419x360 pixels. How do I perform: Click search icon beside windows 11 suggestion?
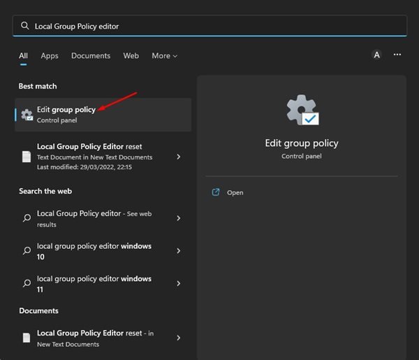(27, 283)
